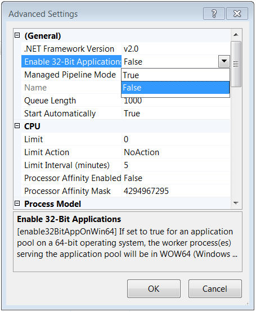
Task: Click the 4294967295 affinity mask value
Action: 176,191
